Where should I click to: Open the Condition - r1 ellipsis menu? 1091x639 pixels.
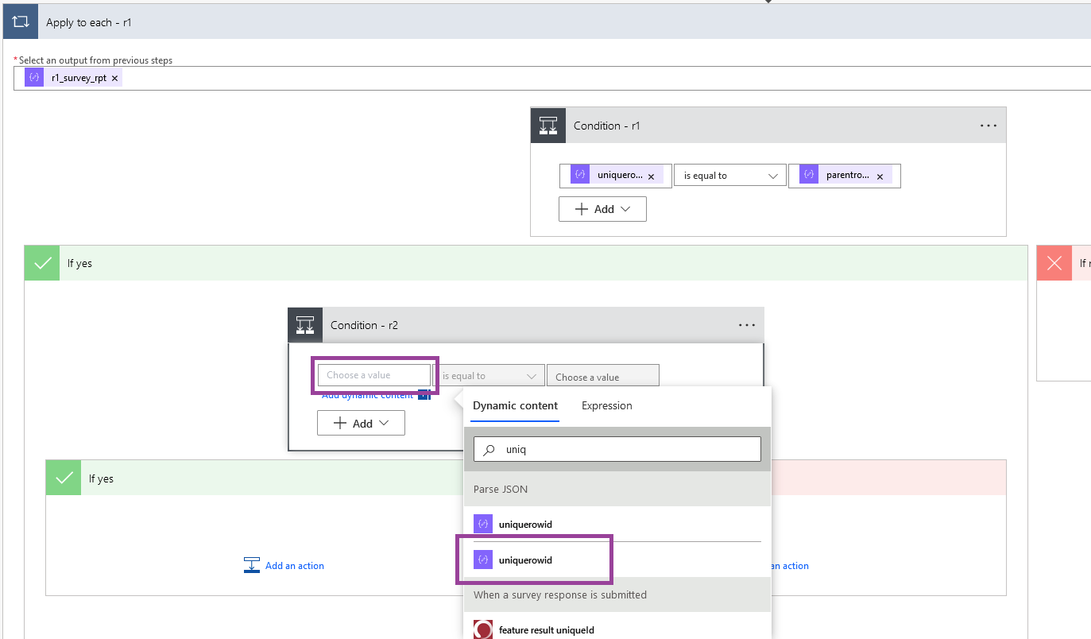[x=988, y=125]
